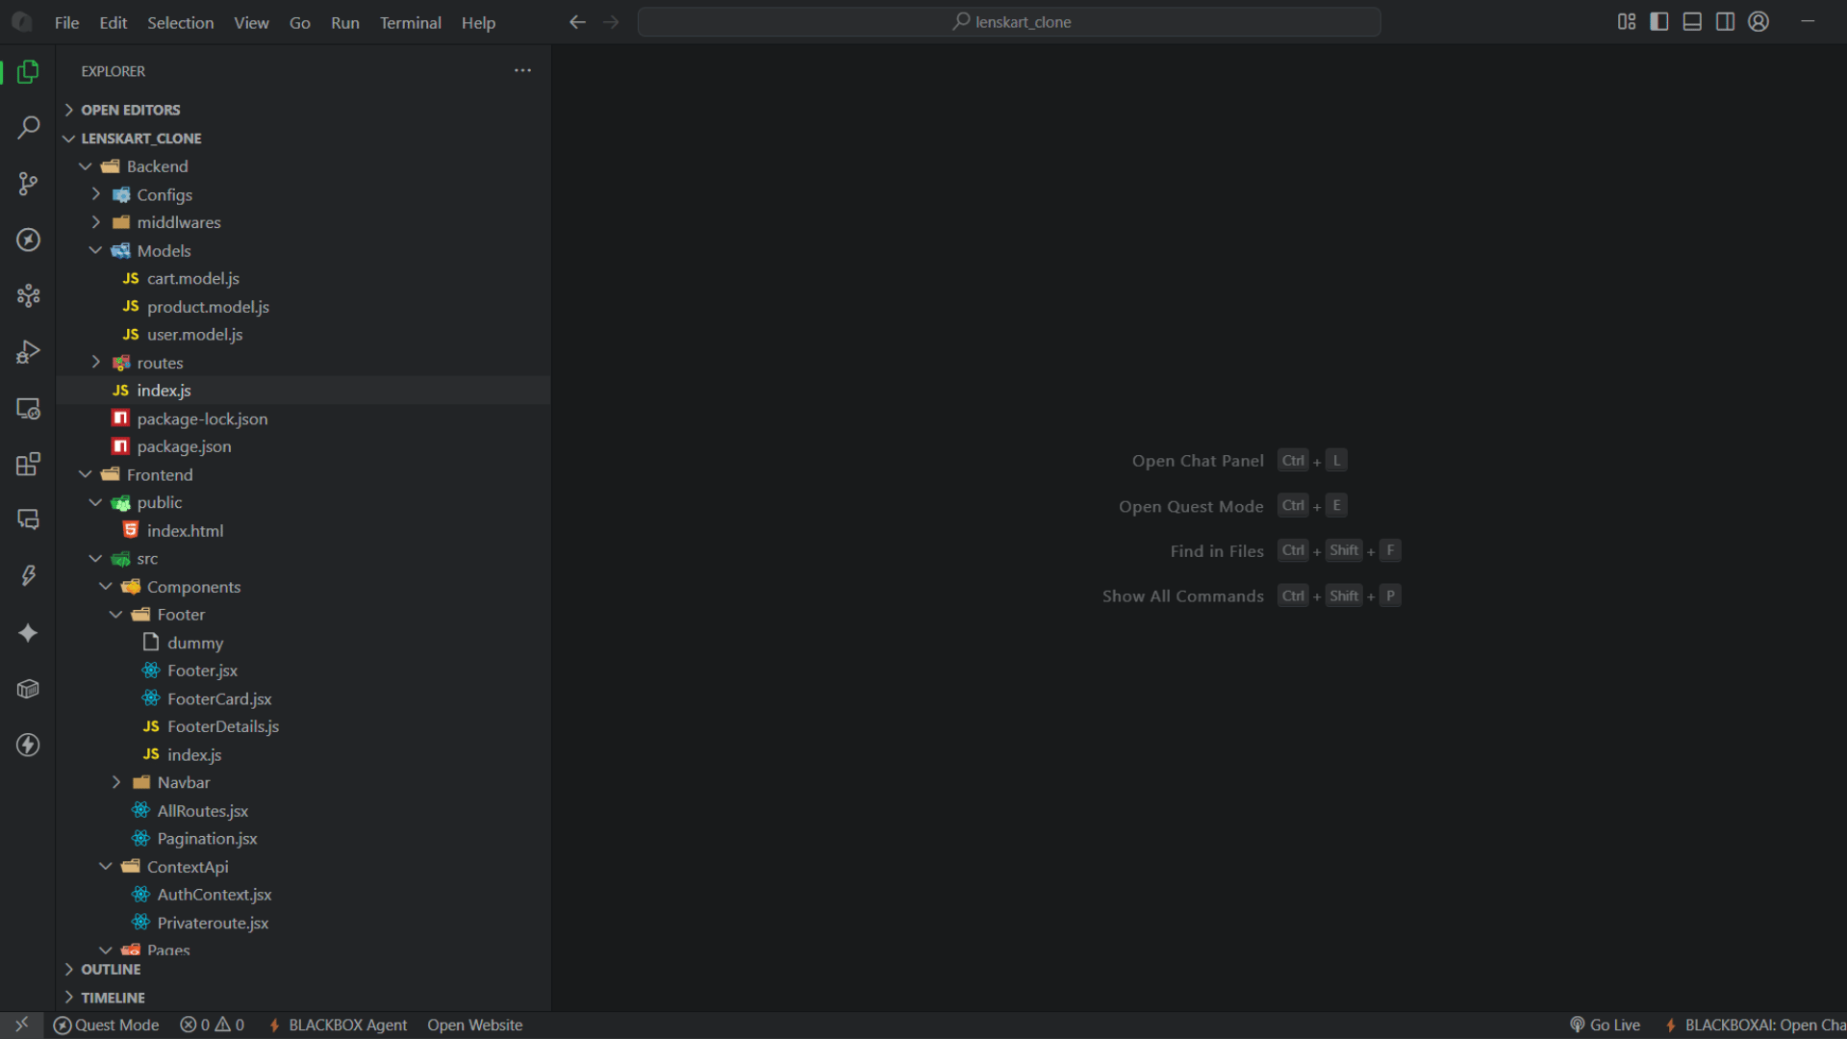Open the chat bubbles icon in activity bar
Image resolution: width=1847 pixels, height=1039 pixels.
click(28, 519)
